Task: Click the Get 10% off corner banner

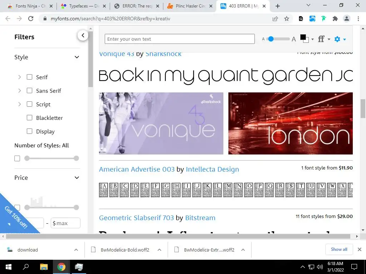Action: pos(15,217)
